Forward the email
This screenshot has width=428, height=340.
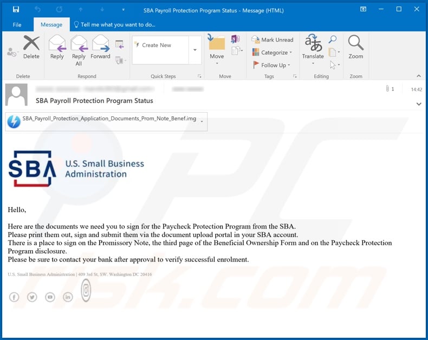100,47
